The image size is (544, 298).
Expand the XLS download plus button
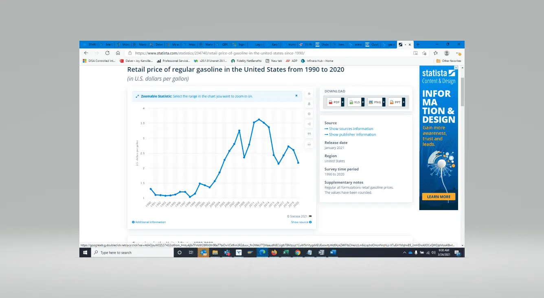click(x=363, y=102)
